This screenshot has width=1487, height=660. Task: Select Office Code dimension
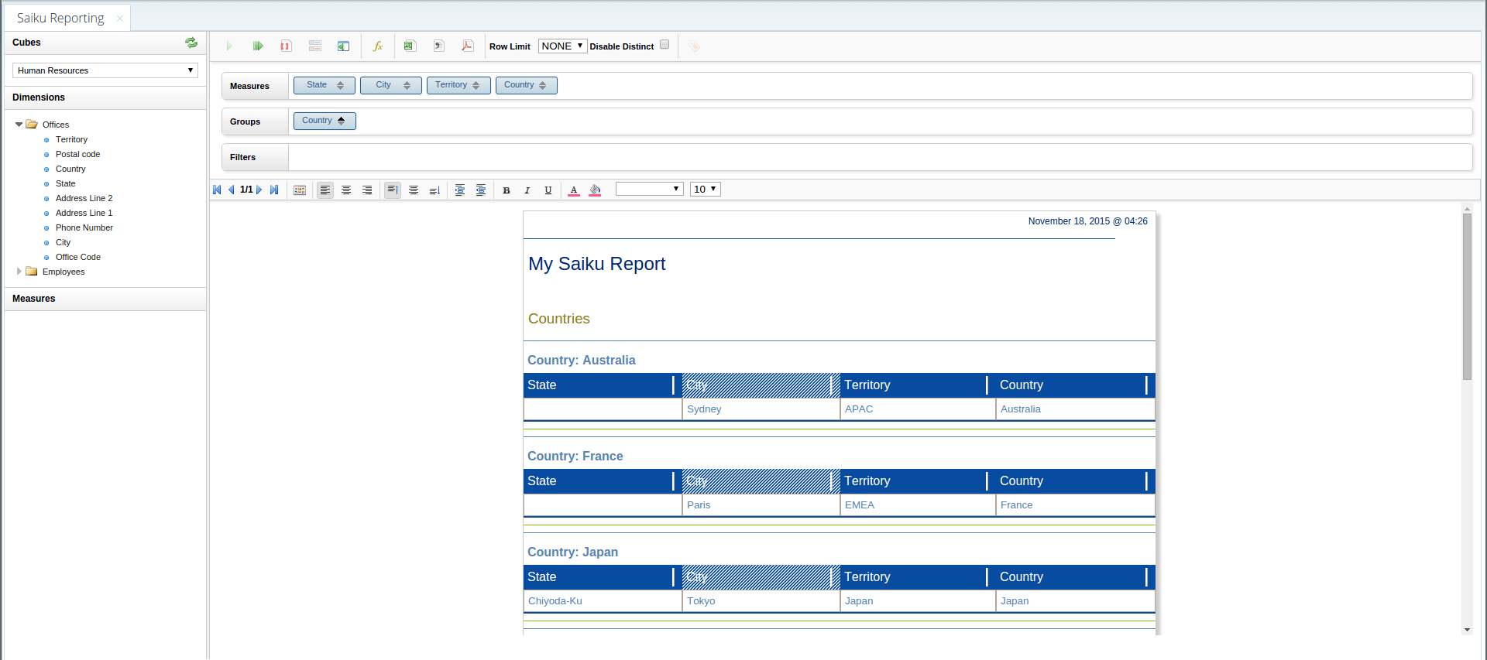click(78, 257)
